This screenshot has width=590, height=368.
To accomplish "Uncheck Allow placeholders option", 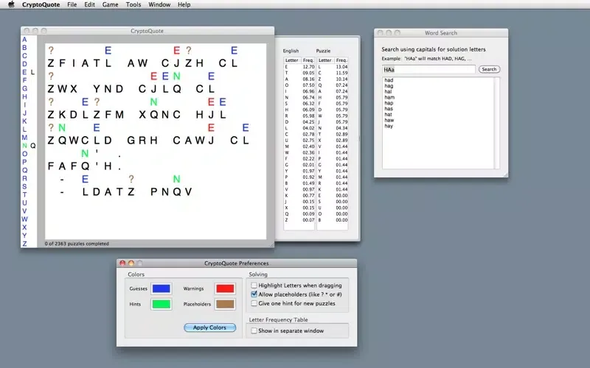I will pos(254,294).
